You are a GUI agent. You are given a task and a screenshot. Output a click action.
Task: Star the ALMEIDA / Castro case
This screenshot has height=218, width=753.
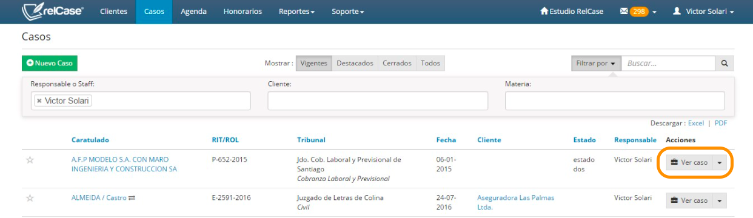30,198
